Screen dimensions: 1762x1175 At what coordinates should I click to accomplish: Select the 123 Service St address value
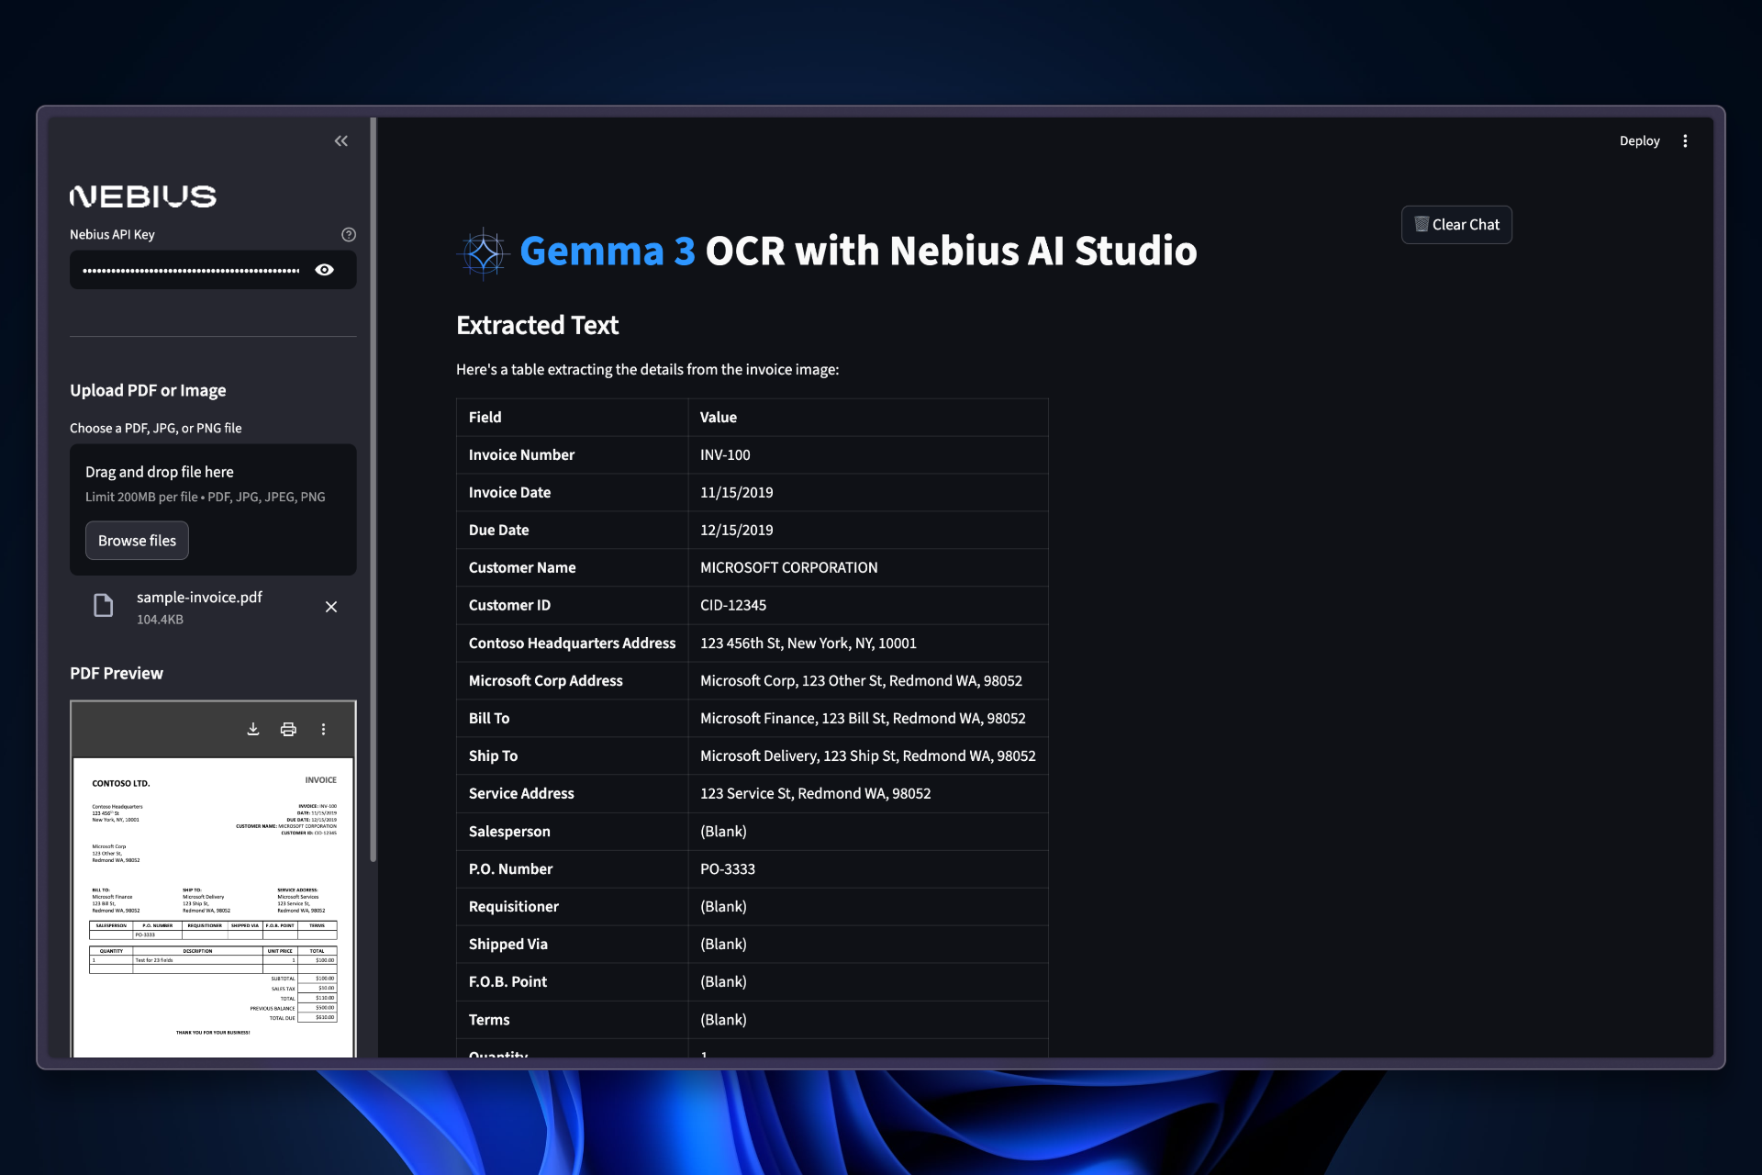point(815,793)
